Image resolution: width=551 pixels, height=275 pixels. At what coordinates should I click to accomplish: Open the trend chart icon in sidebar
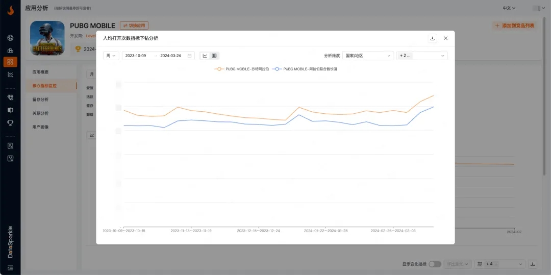click(x=10, y=74)
